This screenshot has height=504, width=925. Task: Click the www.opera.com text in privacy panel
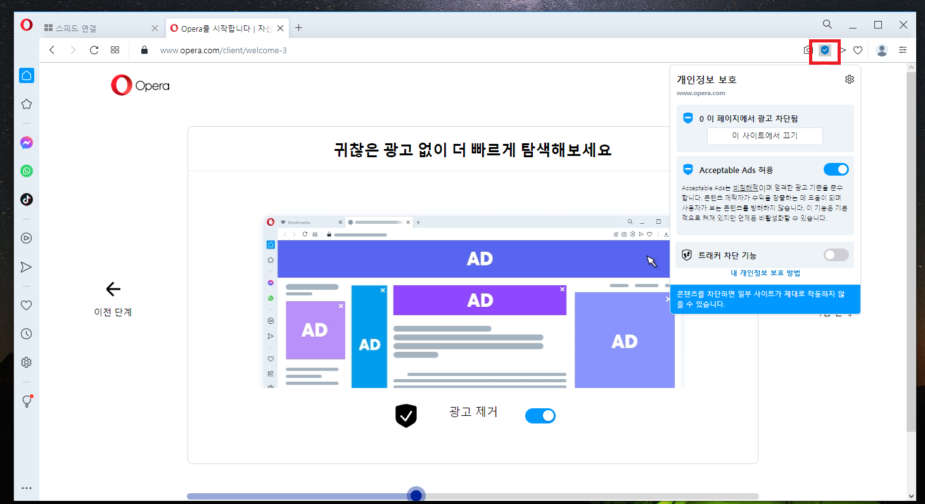pyautogui.click(x=701, y=93)
